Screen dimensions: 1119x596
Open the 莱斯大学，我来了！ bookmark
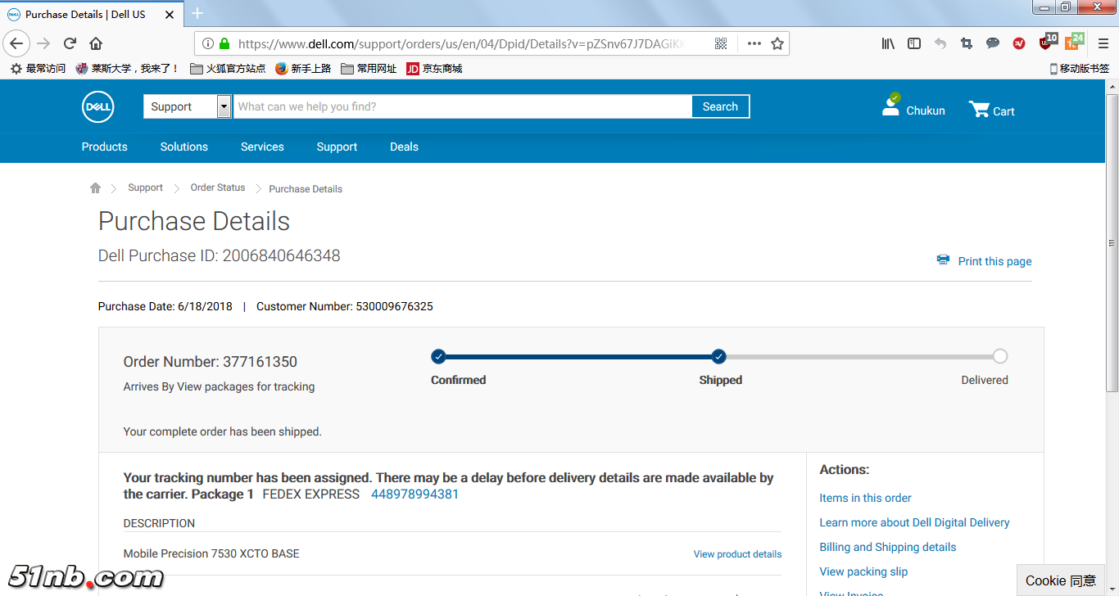pos(127,69)
